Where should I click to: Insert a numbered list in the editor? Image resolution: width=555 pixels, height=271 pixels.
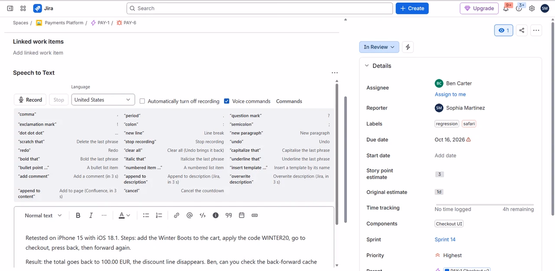coord(159,215)
